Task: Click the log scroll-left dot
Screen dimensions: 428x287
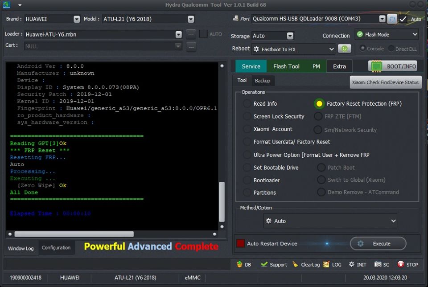Action: coord(10,234)
